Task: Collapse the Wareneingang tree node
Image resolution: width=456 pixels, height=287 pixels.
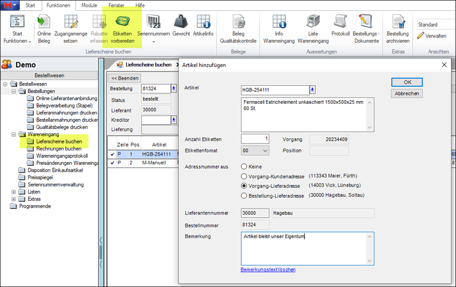Action: [14, 134]
